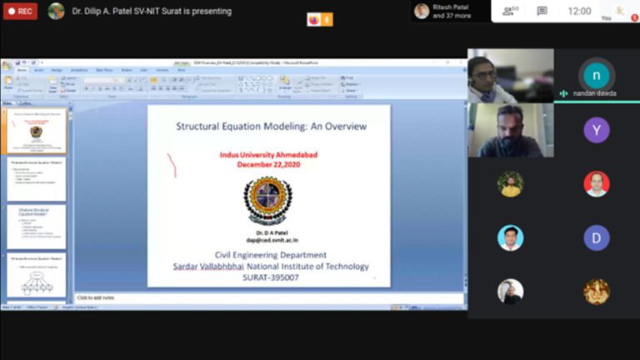The width and height of the screenshot is (640, 360).
Task: Click the Save icon in quick access toolbar
Action: [18, 62]
